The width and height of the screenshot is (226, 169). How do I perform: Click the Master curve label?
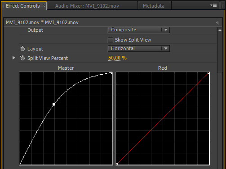[66, 68]
